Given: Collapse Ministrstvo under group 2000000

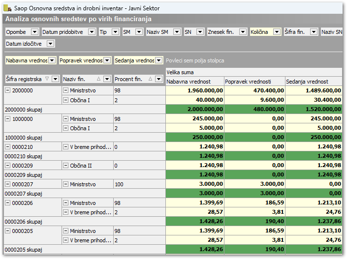Looking at the screenshot, I should tap(66, 91).
